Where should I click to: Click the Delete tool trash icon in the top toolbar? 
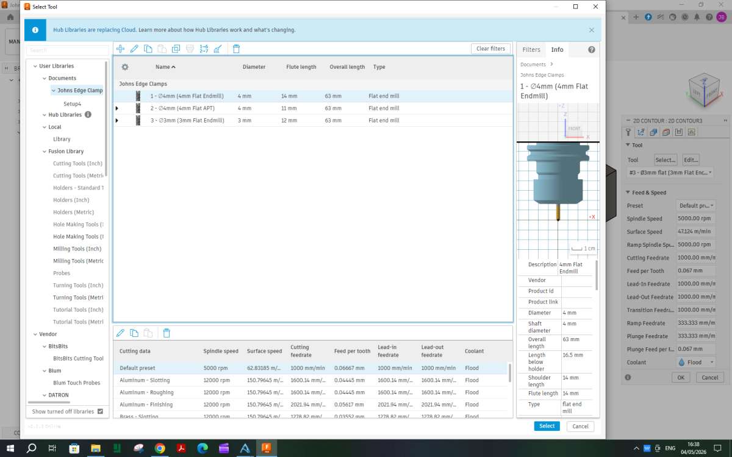237,49
